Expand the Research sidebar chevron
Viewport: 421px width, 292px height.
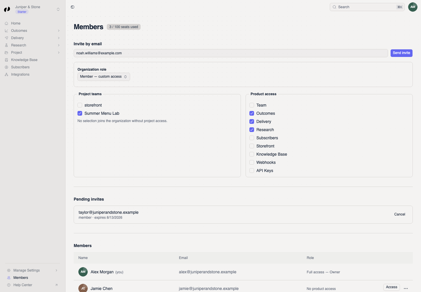tap(59, 45)
